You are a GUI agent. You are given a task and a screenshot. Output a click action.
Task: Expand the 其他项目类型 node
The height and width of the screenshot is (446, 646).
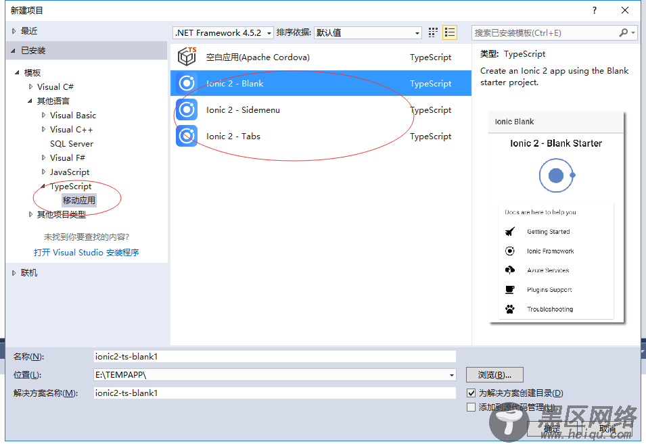(30, 214)
